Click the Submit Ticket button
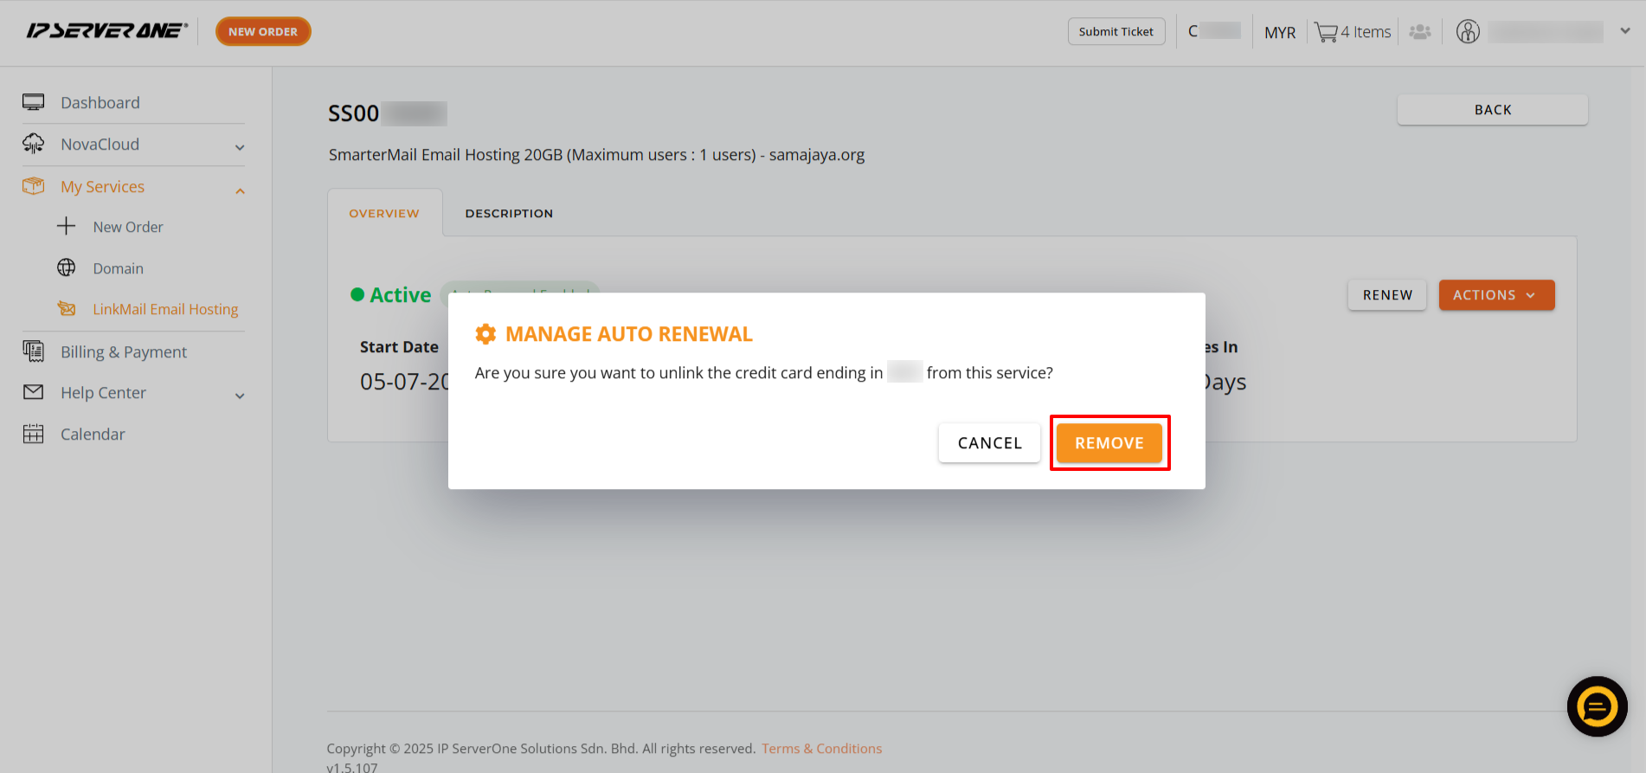Image resolution: width=1646 pixels, height=773 pixels. click(x=1116, y=31)
